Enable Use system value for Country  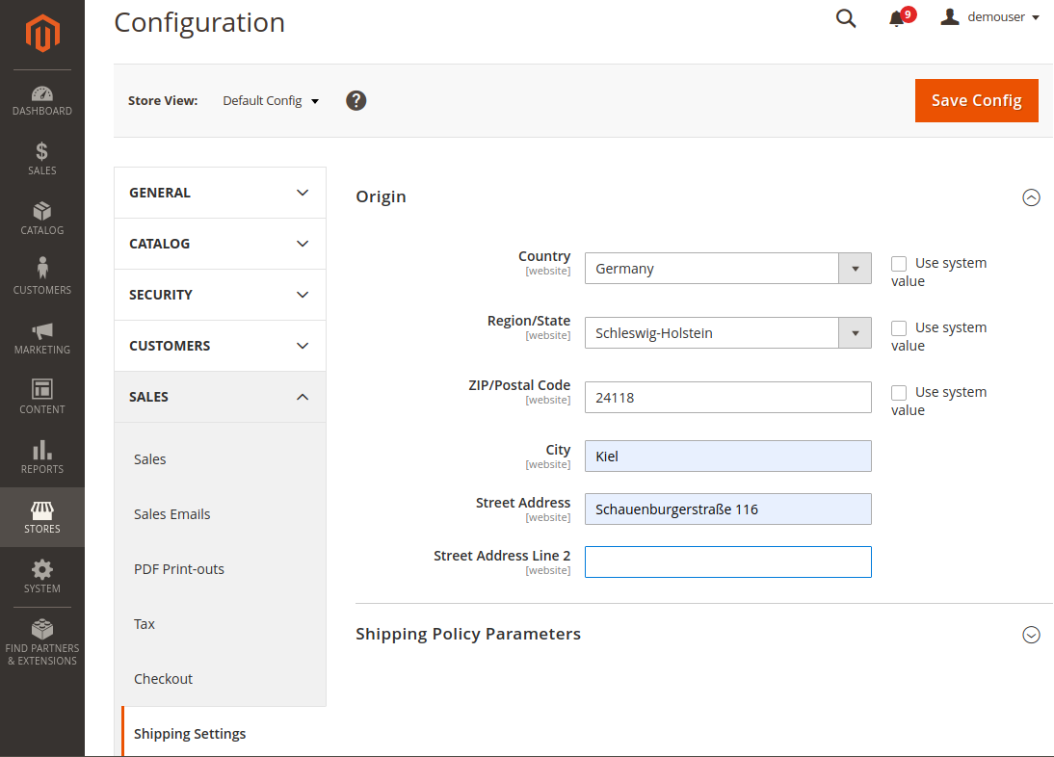pyautogui.click(x=899, y=263)
